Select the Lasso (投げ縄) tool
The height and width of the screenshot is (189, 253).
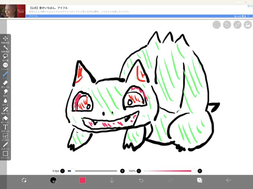5,57
